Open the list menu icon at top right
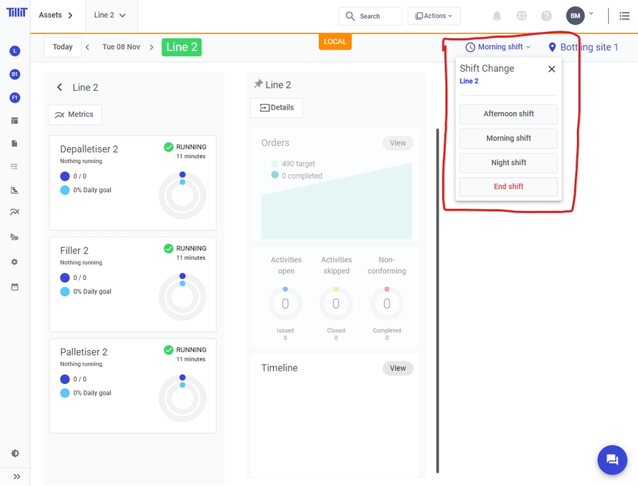638x486 pixels. tap(624, 16)
